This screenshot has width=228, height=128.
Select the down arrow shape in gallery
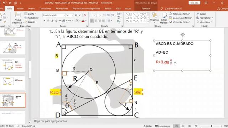click(145, 18)
